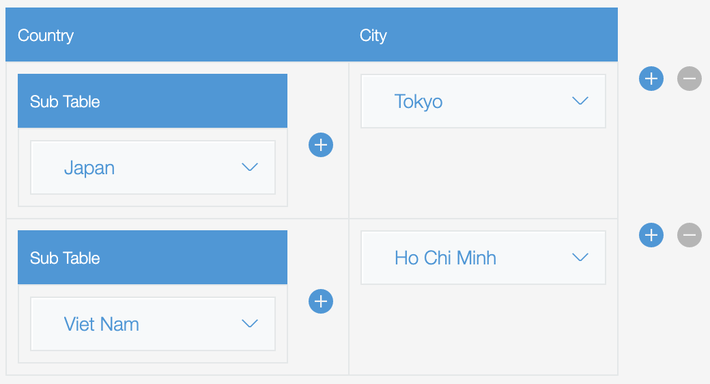The height and width of the screenshot is (384, 710).
Task: Click the Country column header
Action: (46, 36)
